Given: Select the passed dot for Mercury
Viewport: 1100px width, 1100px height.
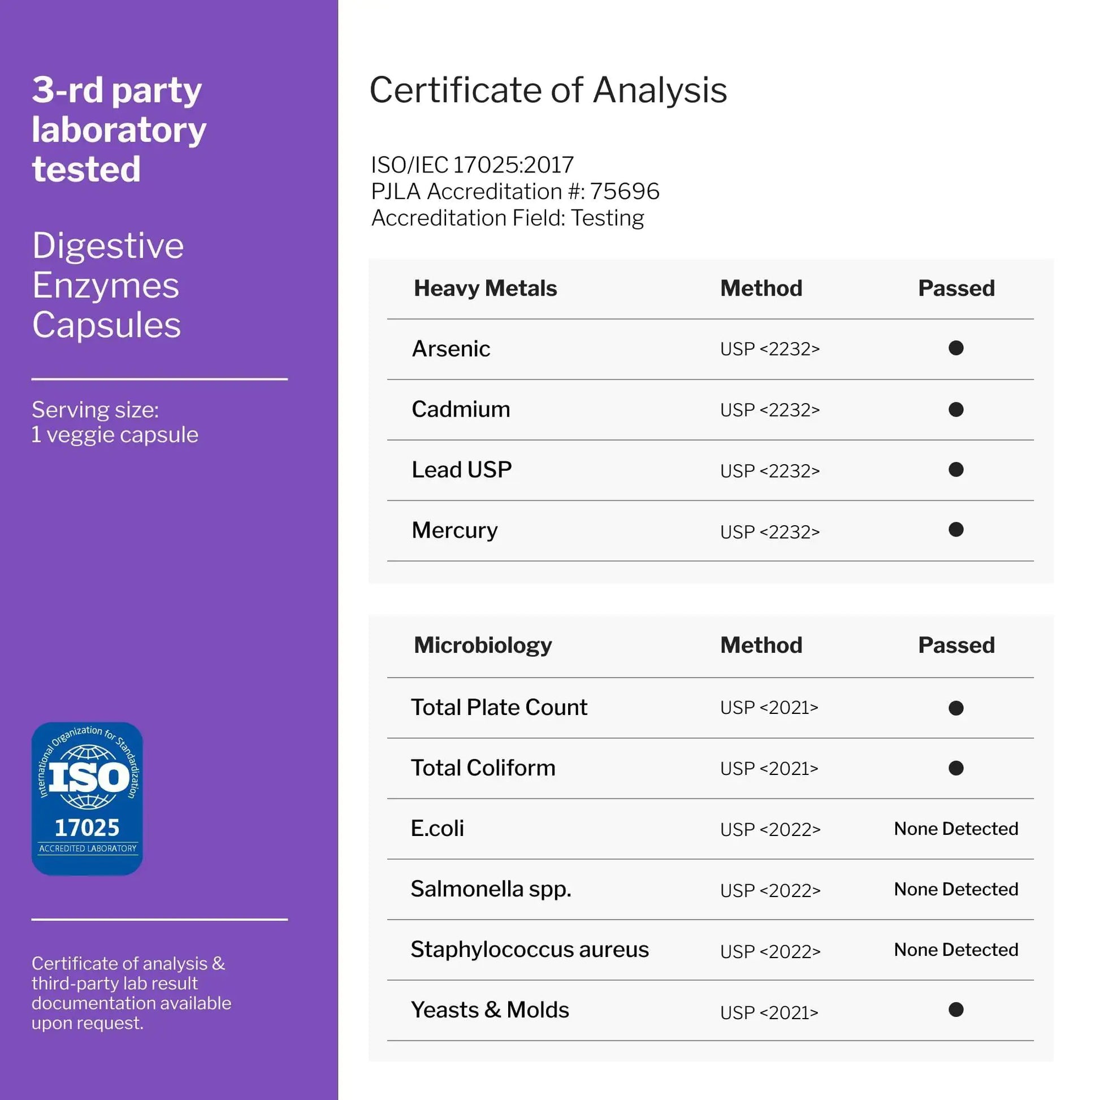Looking at the screenshot, I should 956,530.
